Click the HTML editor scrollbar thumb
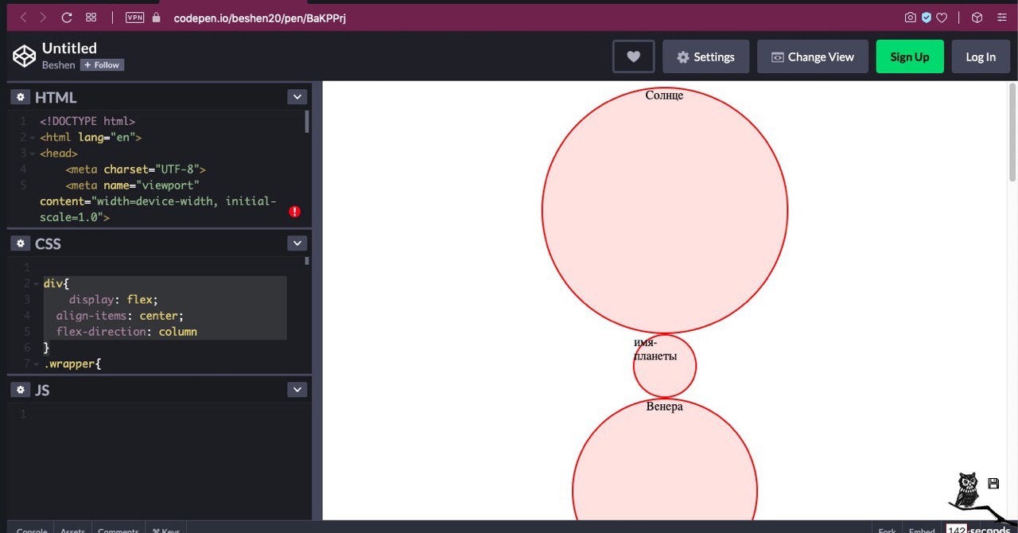 (x=307, y=122)
